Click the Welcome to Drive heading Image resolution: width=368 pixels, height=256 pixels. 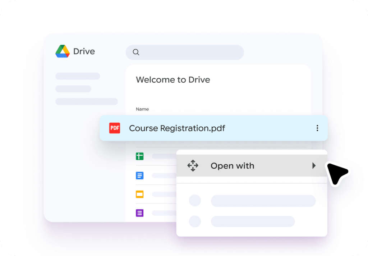click(x=172, y=80)
